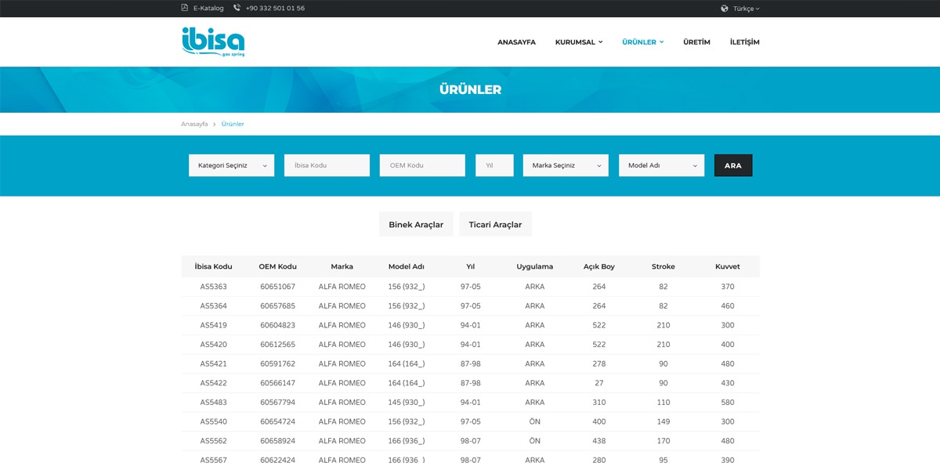This screenshot has width=940, height=470.
Task: Select the AS5420 code cell
Action: [213, 344]
